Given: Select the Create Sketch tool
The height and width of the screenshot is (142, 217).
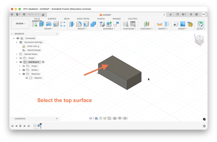Looking at the screenshot, I should [35, 24].
